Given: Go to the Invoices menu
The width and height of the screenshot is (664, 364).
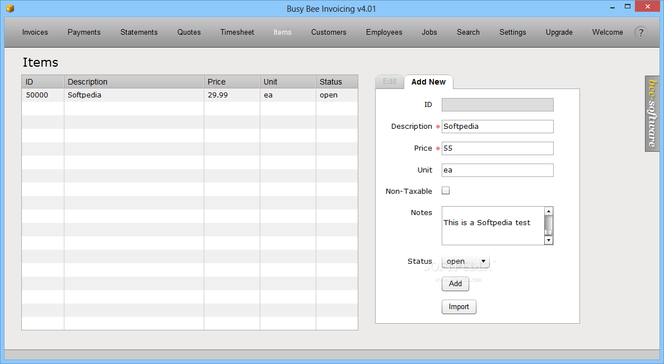Looking at the screenshot, I should [x=35, y=32].
